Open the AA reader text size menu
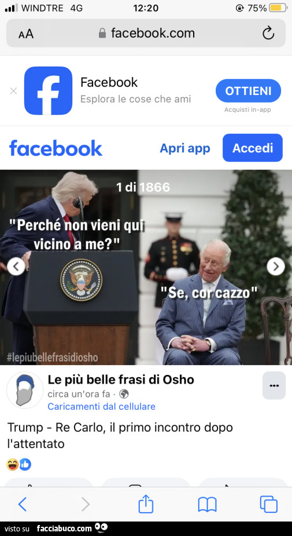 coord(26,34)
